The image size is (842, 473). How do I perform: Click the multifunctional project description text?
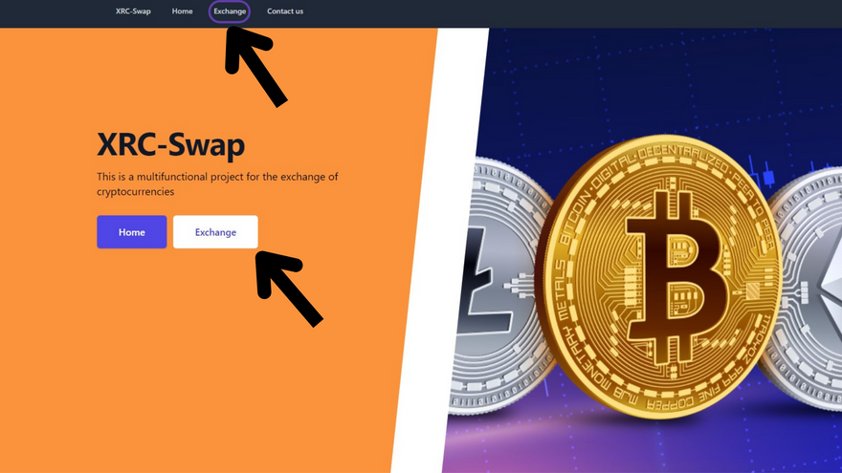tap(217, 183)
